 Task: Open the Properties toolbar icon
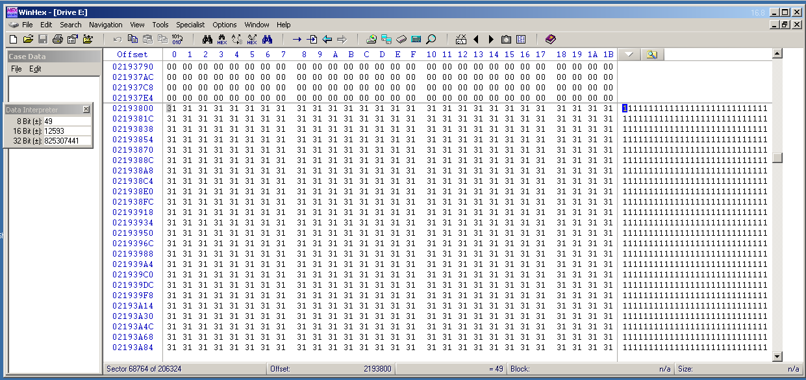click(x=72, y=39)
